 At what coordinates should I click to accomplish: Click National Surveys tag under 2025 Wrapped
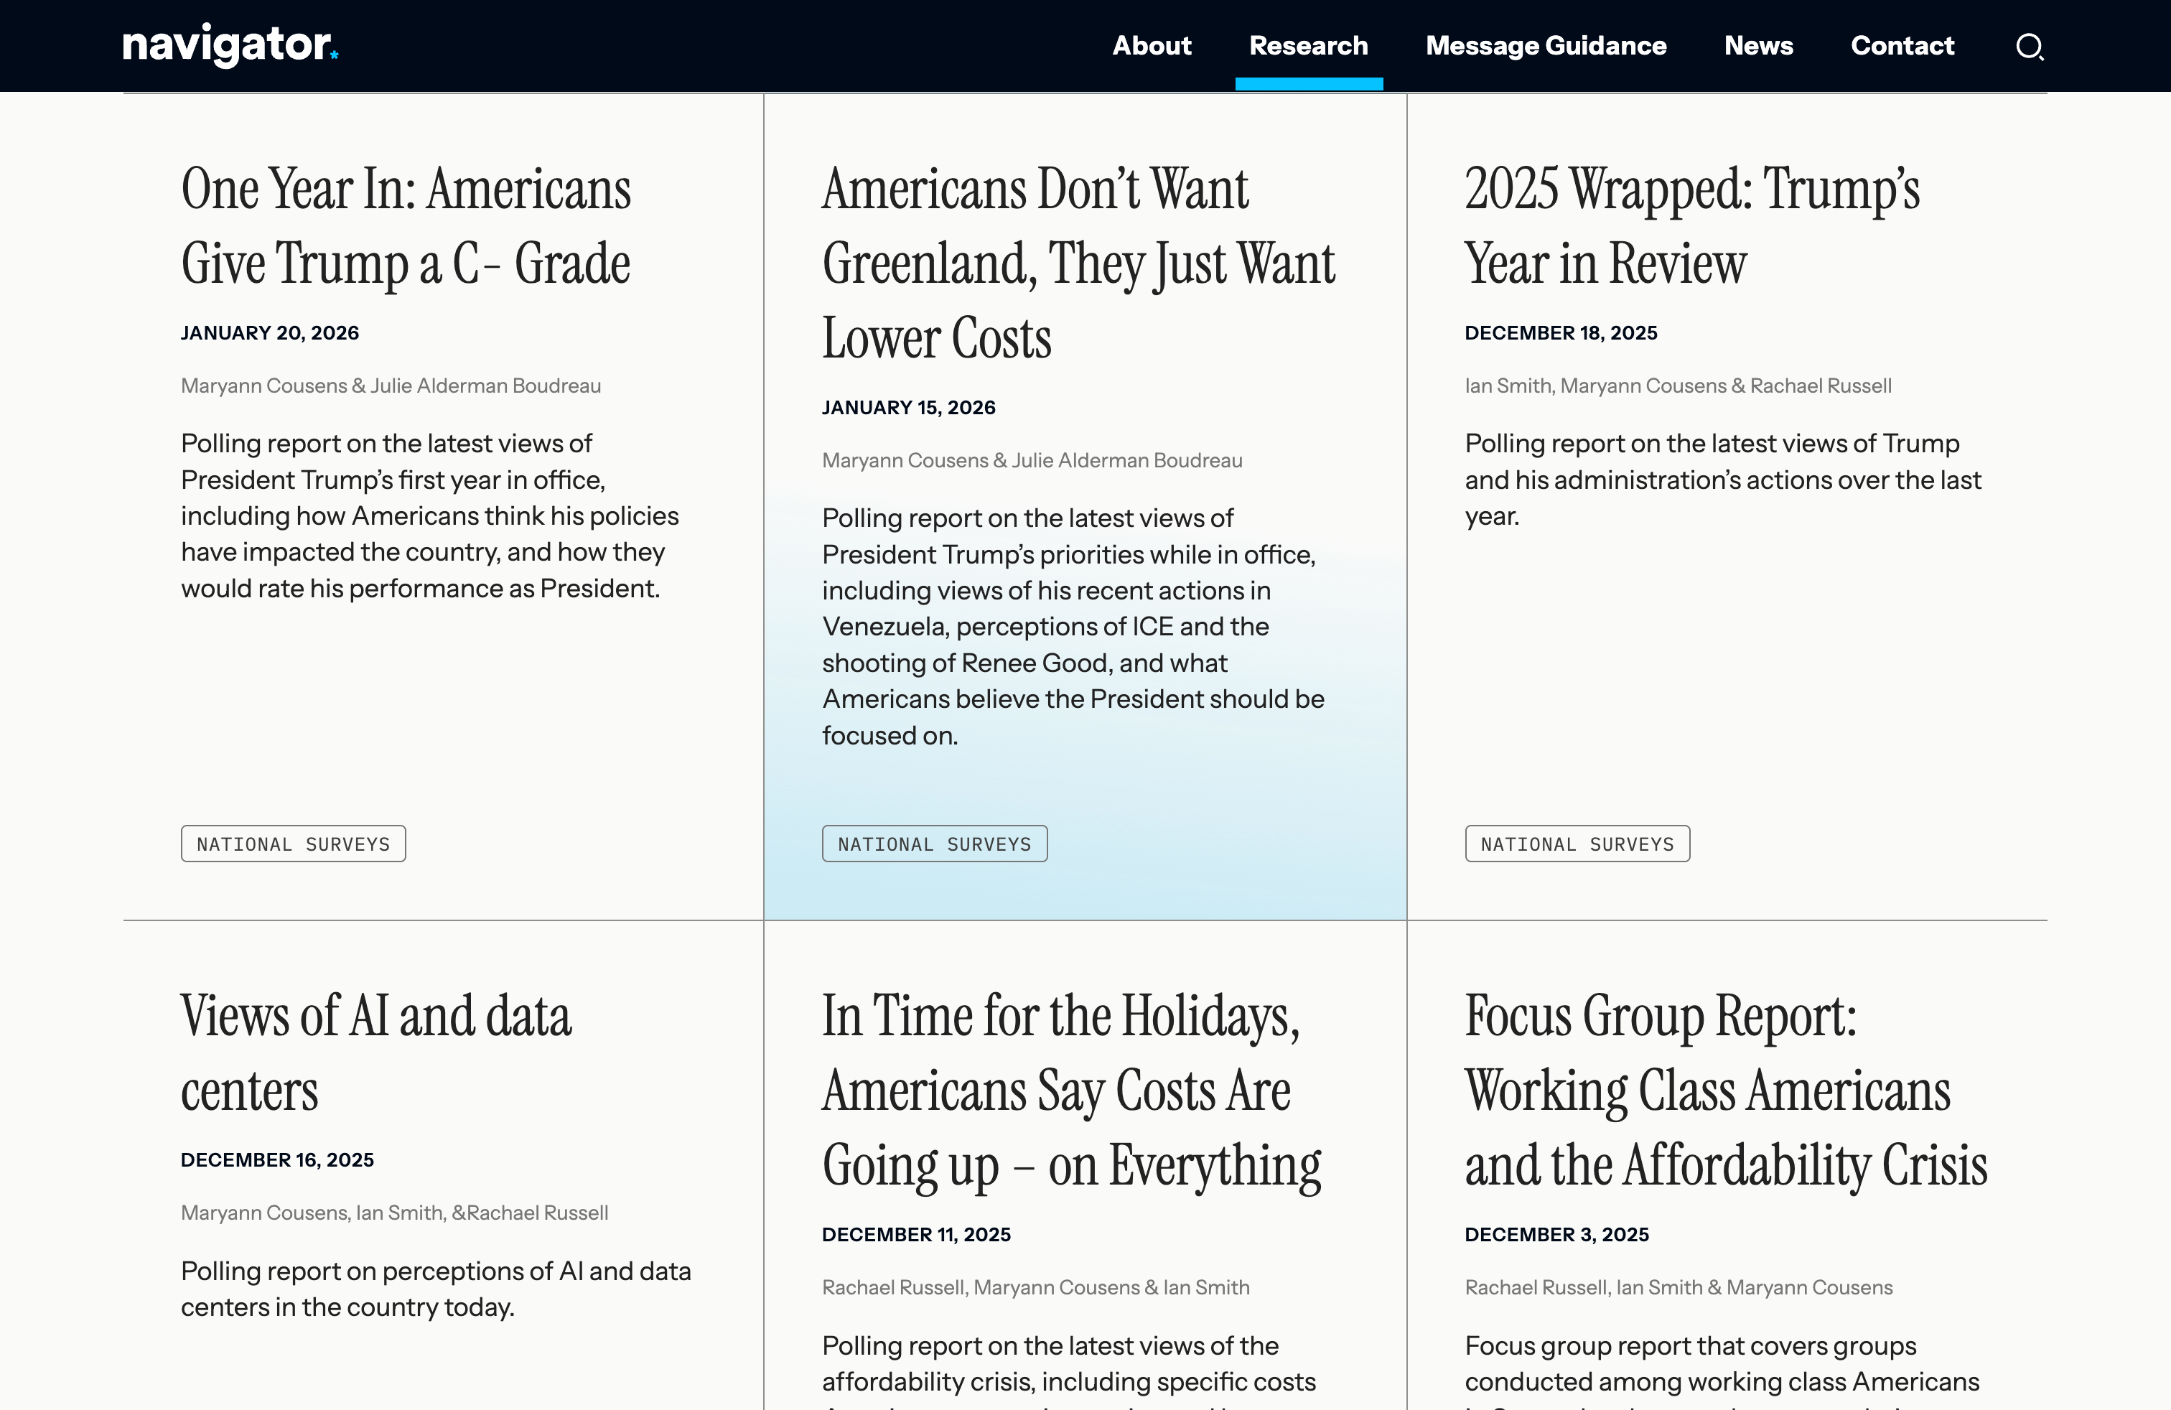click(1577, 844)
